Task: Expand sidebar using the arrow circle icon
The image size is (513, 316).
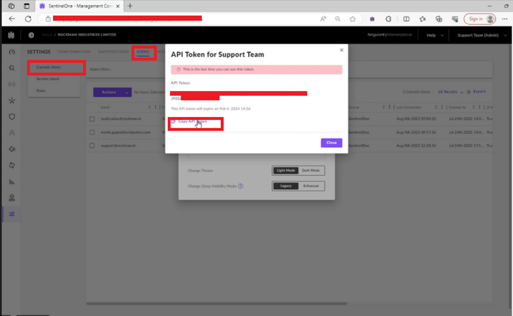Action: [x=31, y=35]
